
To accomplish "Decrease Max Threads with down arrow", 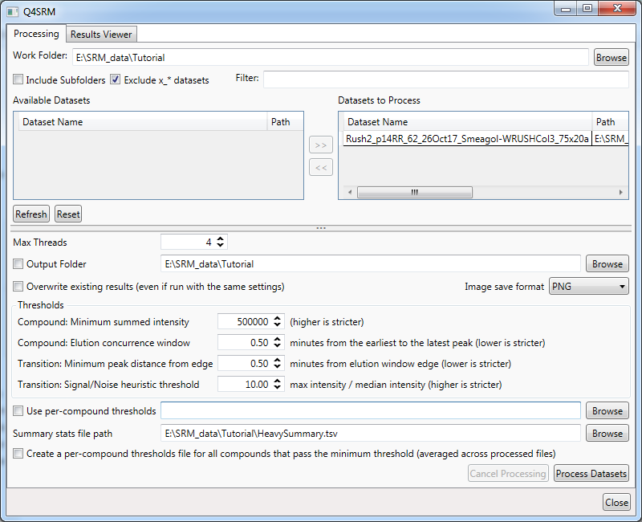I will point(220,246).
